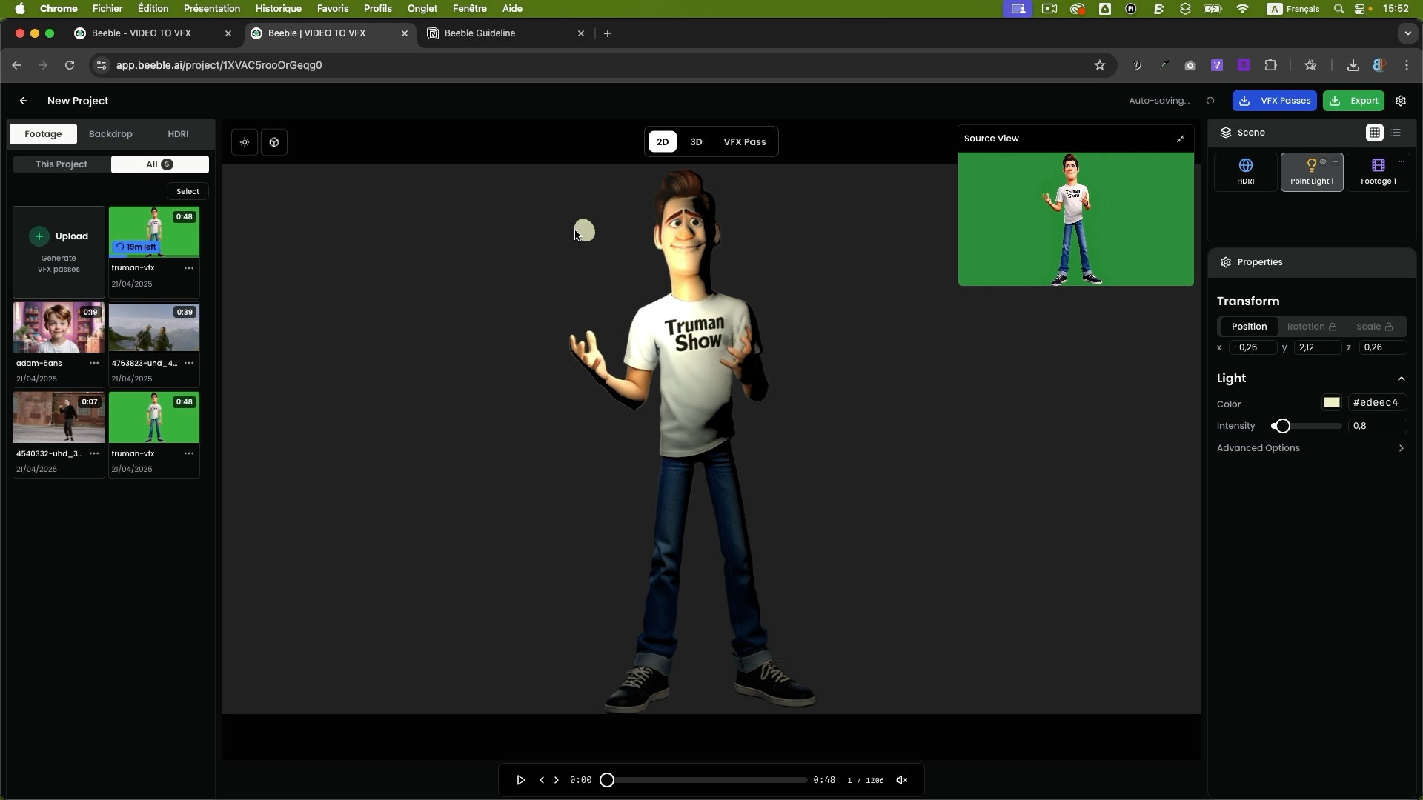Toggle visibility eye of Point Light 1
1423x800 pixels.
coord(1323,161)
